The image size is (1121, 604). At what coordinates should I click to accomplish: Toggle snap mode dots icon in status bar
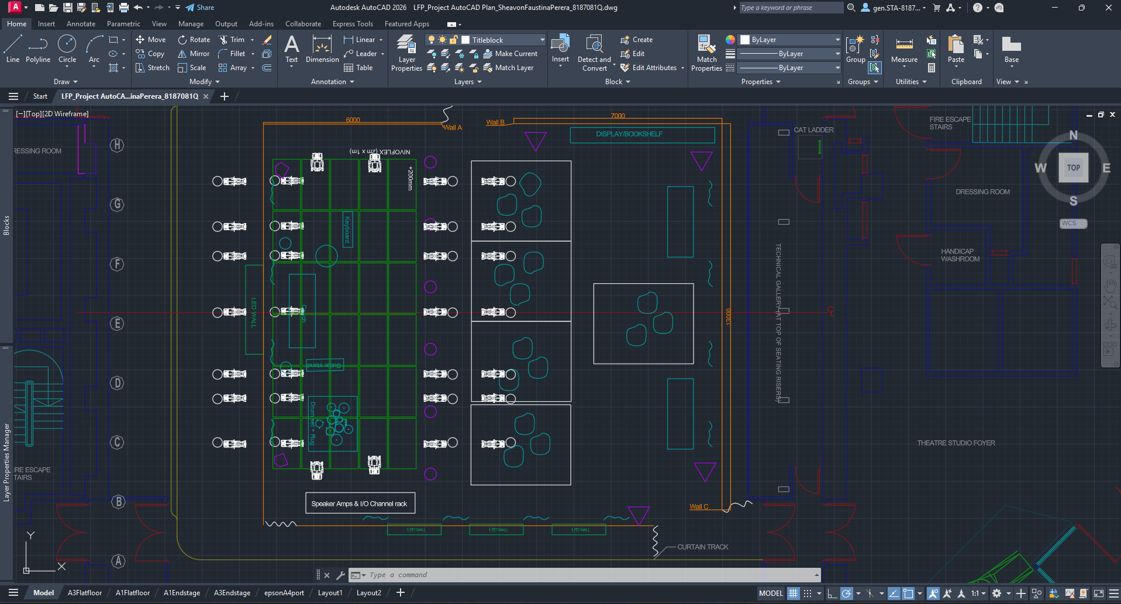(x=808, y=593)
